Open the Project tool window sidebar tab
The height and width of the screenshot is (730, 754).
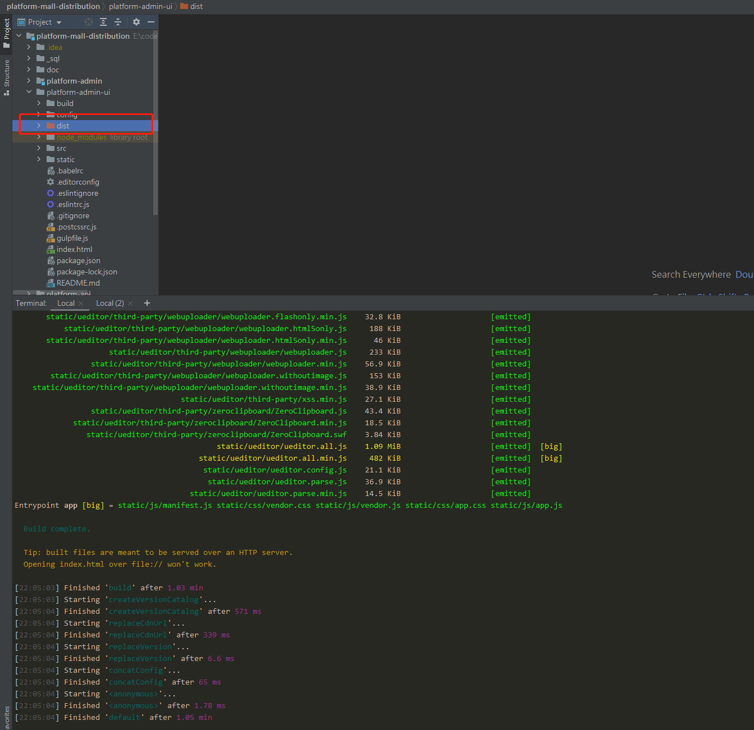pyautogui.click(x=6, y=33)
